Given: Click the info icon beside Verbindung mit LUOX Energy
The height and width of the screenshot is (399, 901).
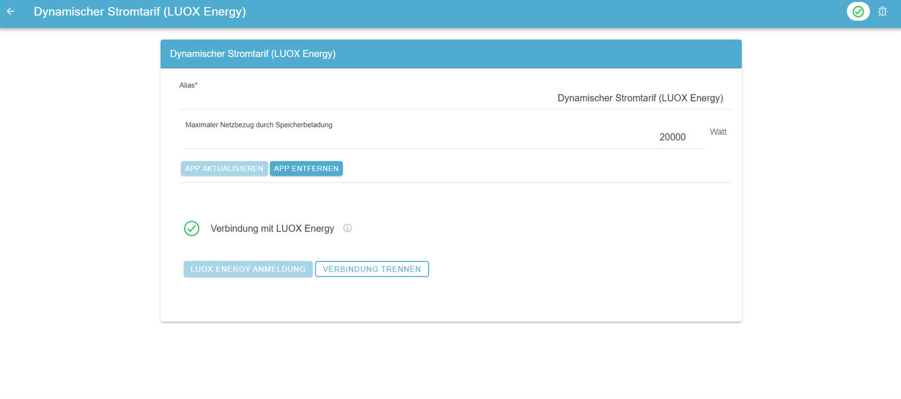Looking at the screenshot, I should point(347,228).
